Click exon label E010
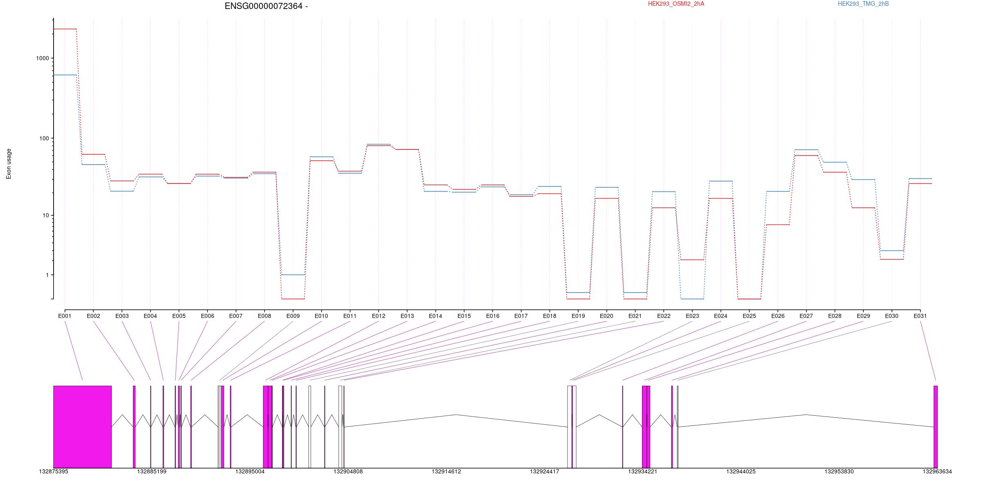The height and width of the screenshot is (491, 982). tap(321, 316)
